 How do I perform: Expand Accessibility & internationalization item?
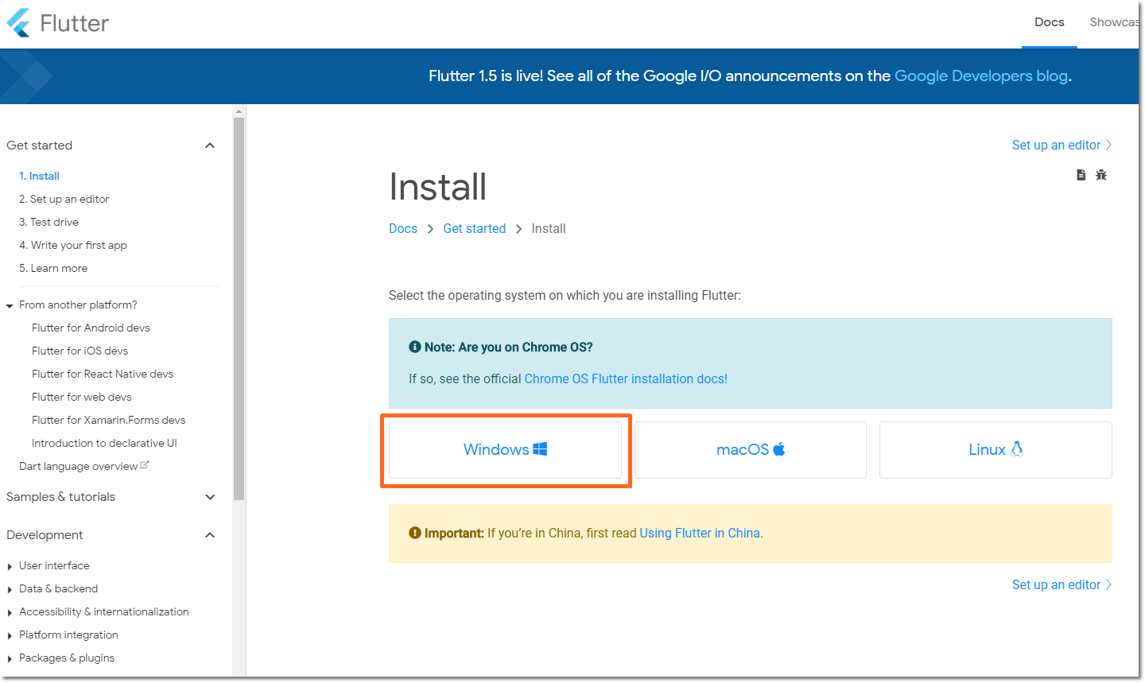(10, 612)
